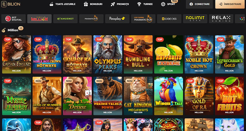Select the Pateplay provider
This screenshot has width=246, height=131.
point(117,19)
